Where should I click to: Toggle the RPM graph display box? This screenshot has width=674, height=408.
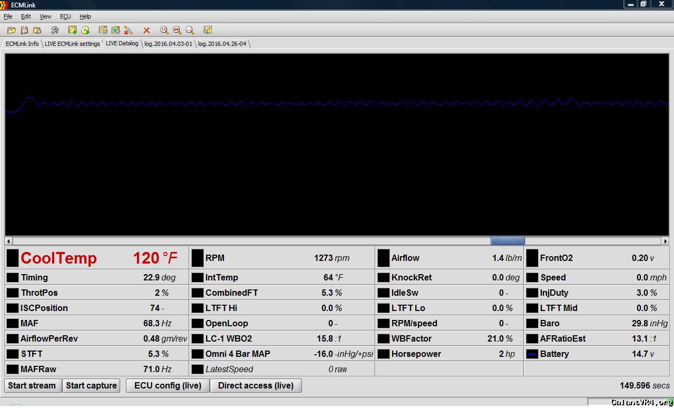coord(197,258)
